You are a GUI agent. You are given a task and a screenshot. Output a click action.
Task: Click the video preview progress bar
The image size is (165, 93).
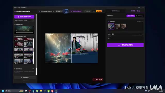point(24,32)
